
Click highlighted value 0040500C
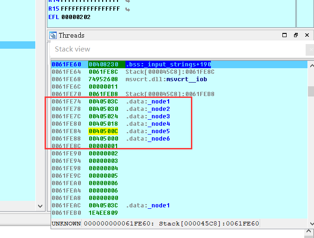pos(103,131)
